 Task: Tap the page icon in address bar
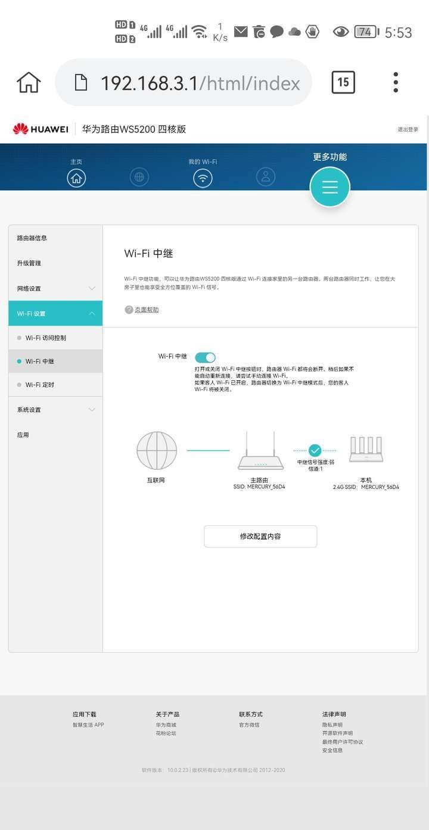(x=81, y=82)
